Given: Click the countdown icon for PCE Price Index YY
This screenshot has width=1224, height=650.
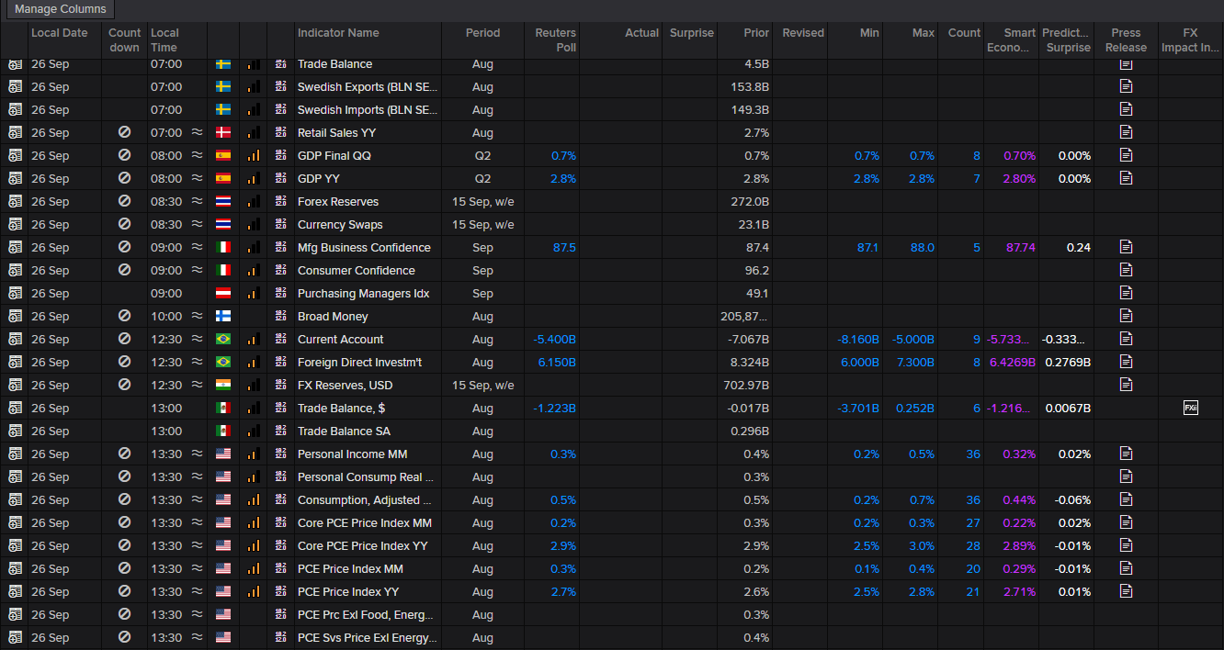Looking at the screenshot, I should coord(124,592).
